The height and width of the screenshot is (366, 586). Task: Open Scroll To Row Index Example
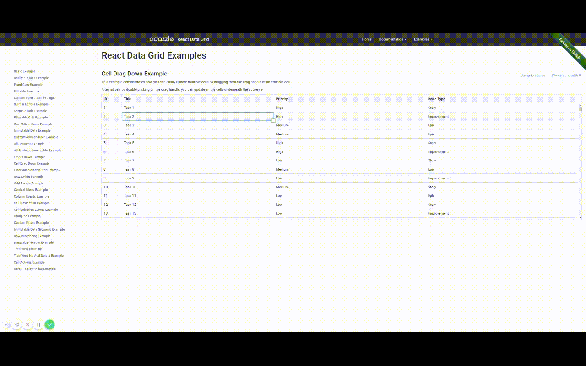click(35, 269)
